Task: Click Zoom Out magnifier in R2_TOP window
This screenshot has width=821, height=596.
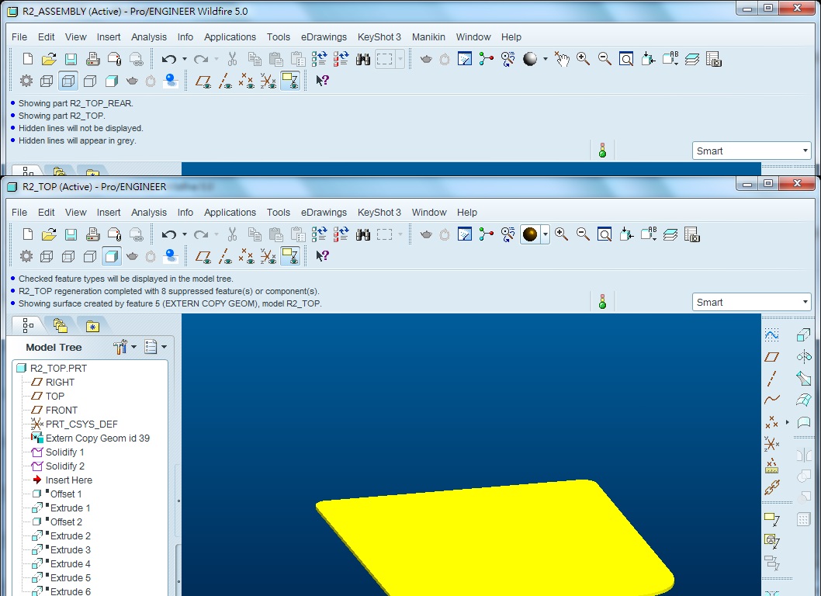Action: [583, 234]
